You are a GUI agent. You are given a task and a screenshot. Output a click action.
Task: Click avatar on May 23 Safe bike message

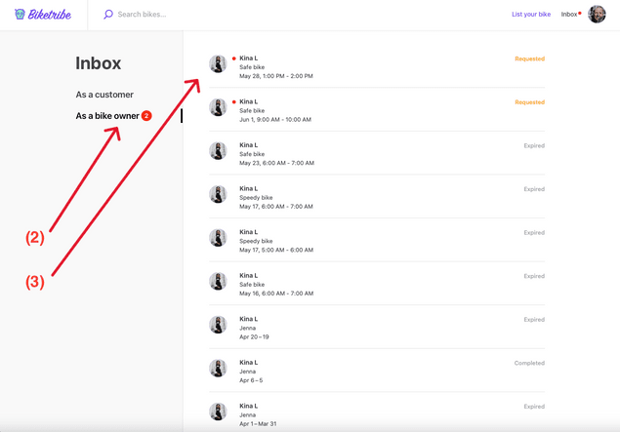(x=218, y=150)
